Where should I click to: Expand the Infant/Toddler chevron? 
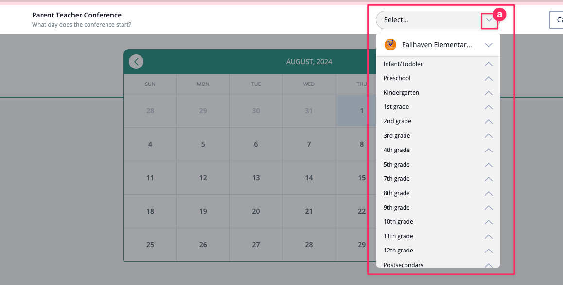click(x=489, y=64)
